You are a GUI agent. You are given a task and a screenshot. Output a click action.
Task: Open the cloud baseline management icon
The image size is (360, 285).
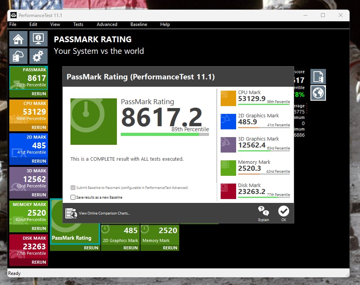pyautogui.click(x=18, y=56)
